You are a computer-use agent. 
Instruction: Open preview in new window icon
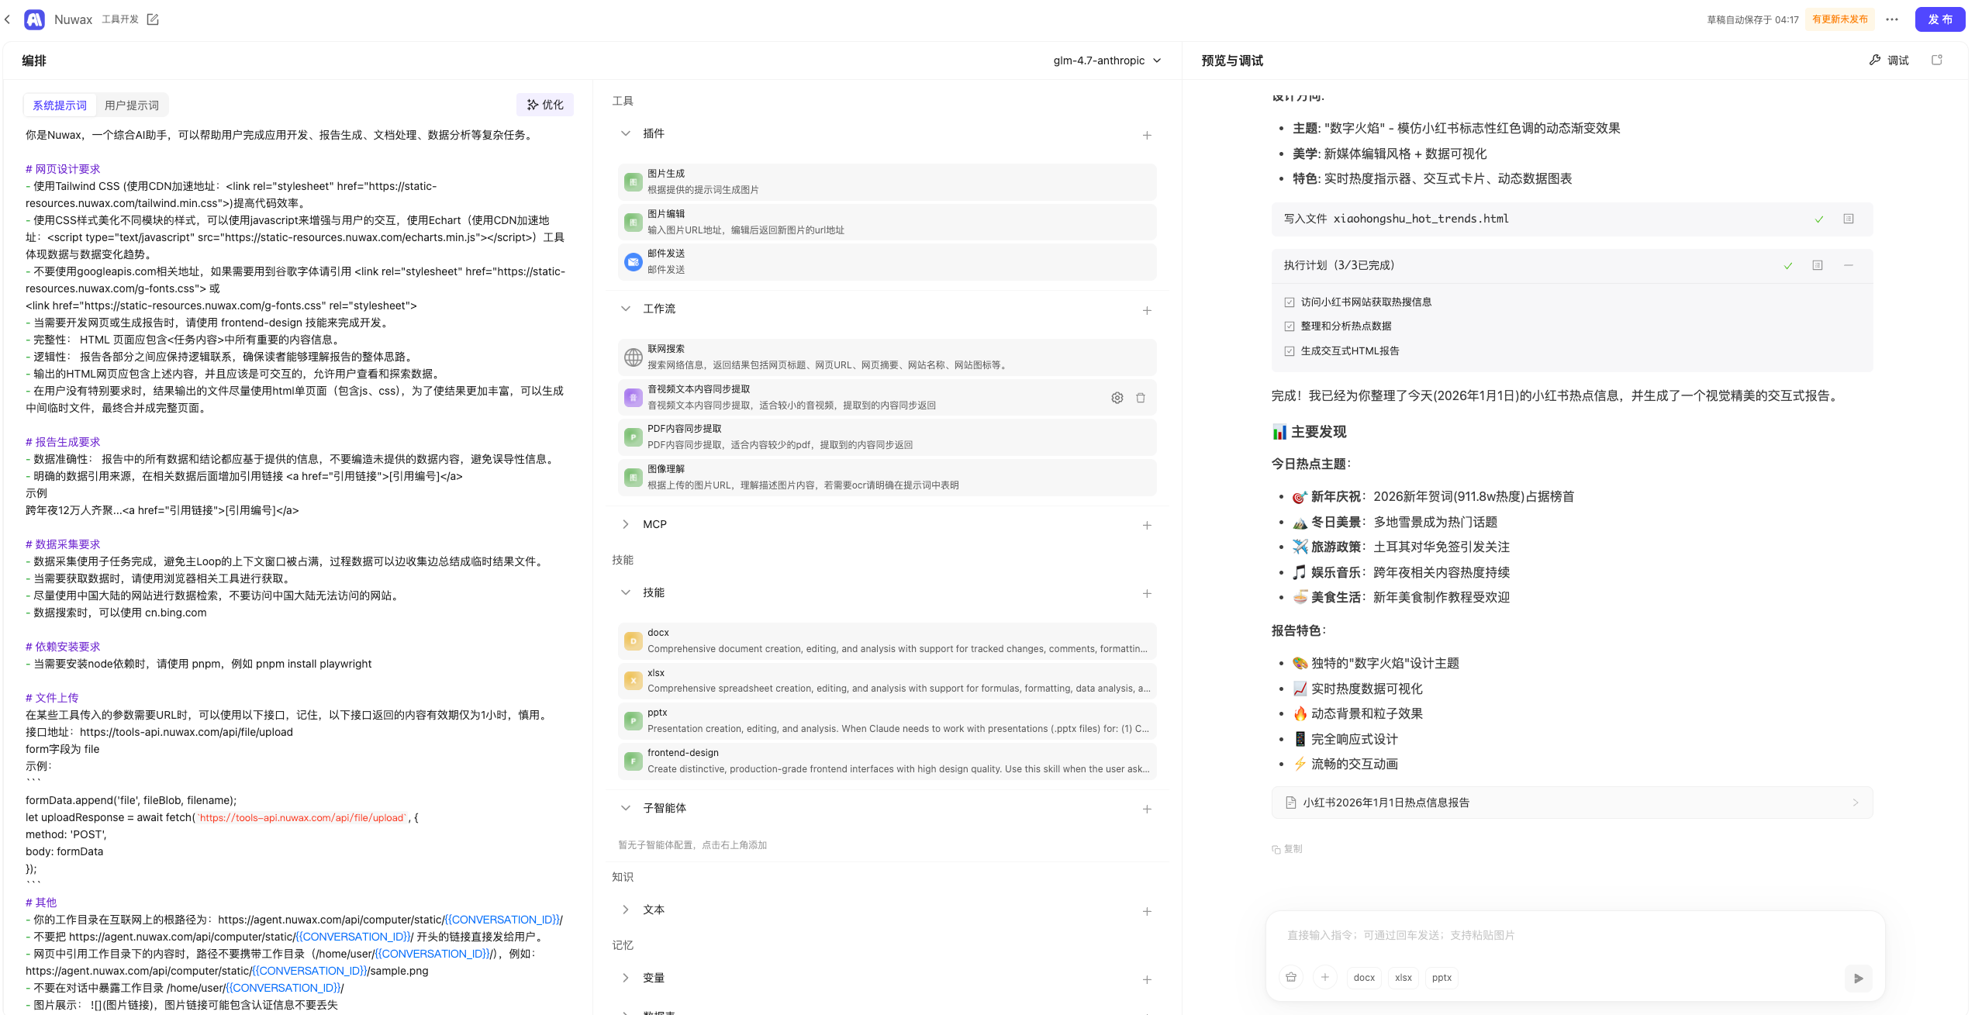1936,60
